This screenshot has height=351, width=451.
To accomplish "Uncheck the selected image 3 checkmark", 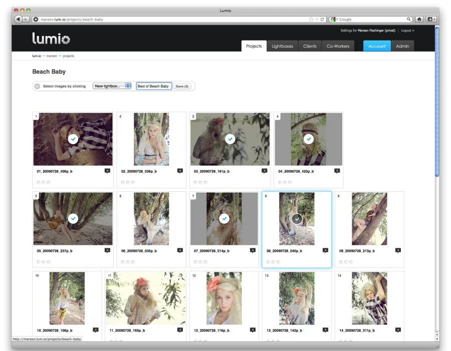I will click(230, 139).
